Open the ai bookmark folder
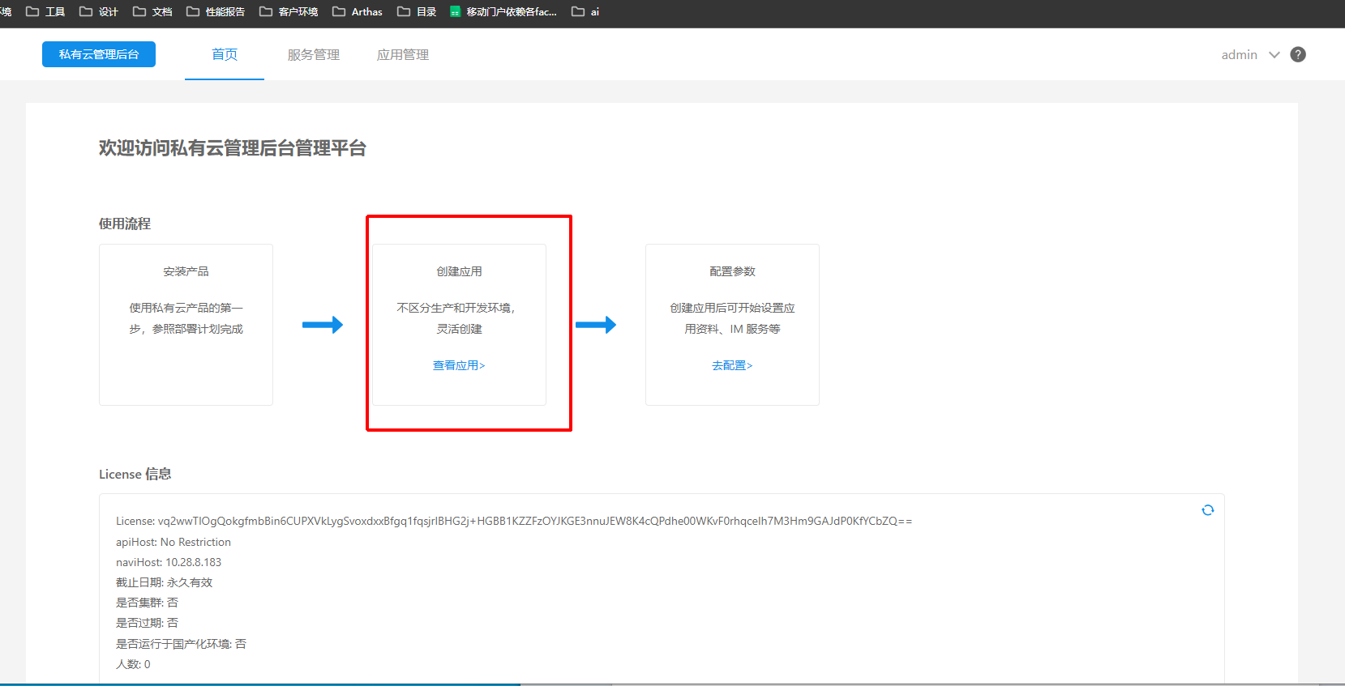 coord(585,11)
